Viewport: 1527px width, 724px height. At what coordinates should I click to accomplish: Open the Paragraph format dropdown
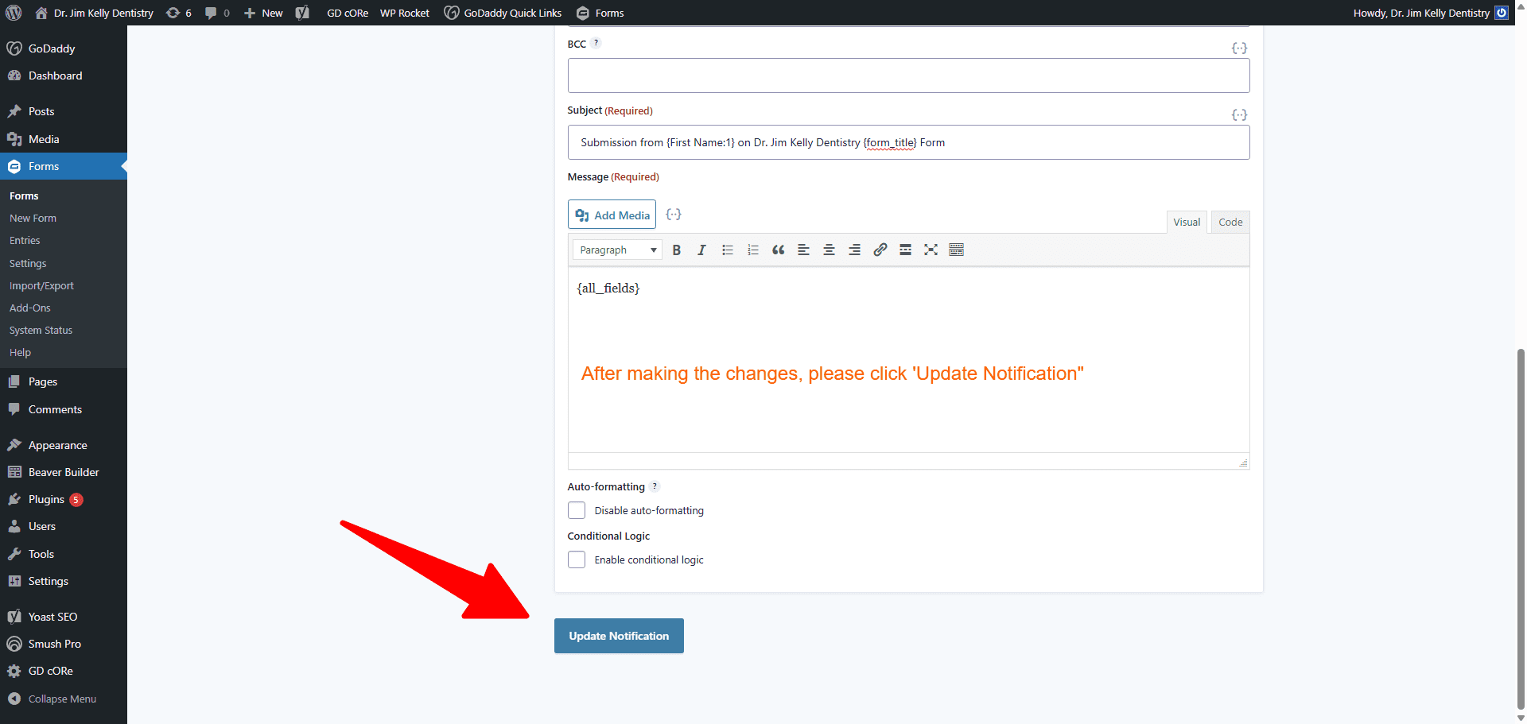617,250
